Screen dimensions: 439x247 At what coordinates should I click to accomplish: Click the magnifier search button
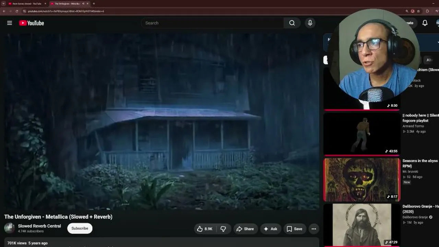click(x=292, y=23)
